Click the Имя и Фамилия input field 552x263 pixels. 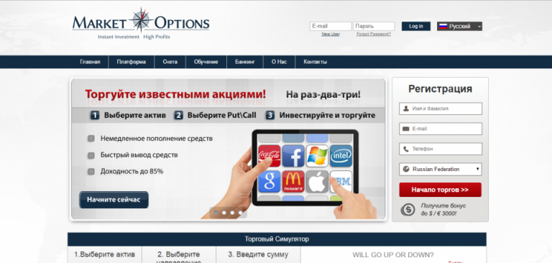tap(441, 109)
